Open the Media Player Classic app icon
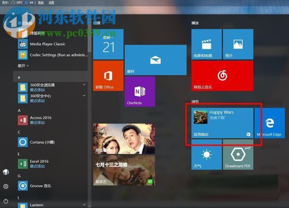 coord(23,44)
